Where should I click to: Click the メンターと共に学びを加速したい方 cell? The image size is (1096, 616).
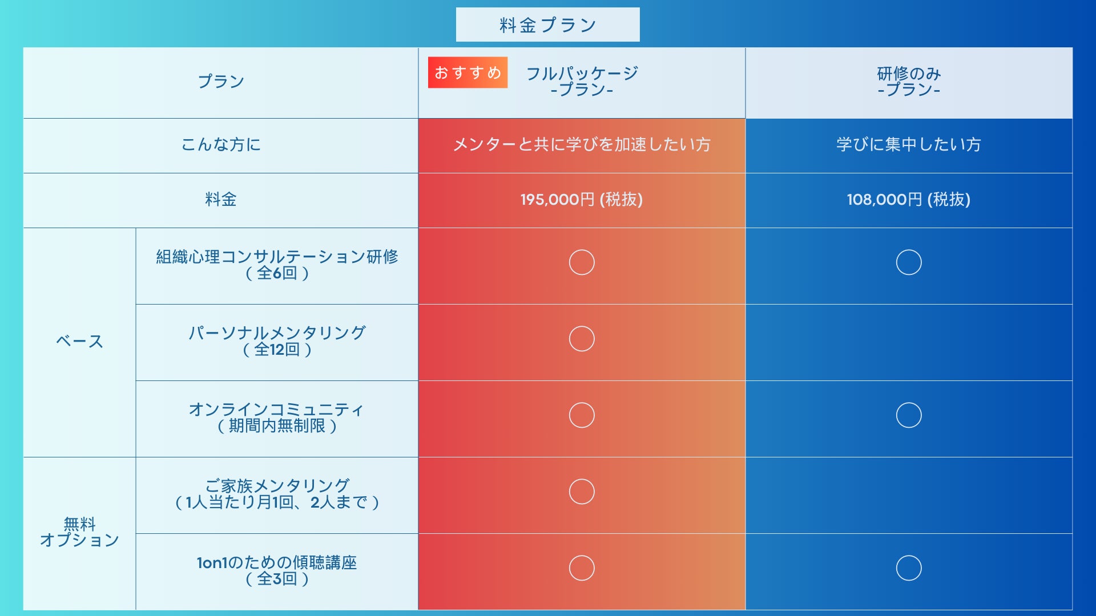(x=582, y=145)
